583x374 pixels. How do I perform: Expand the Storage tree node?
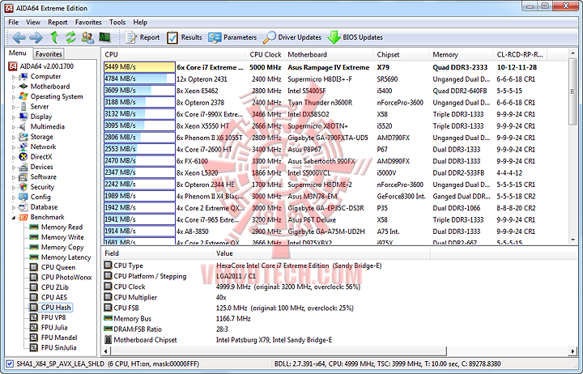coord(14,137)
